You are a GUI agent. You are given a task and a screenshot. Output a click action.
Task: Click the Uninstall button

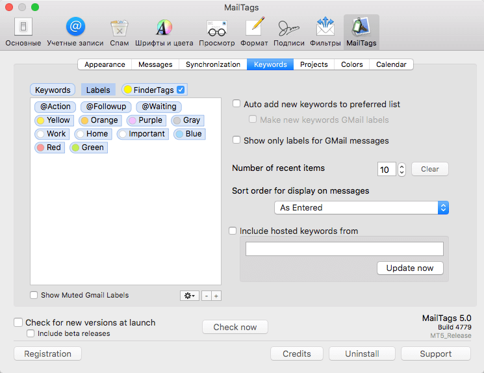362,354
